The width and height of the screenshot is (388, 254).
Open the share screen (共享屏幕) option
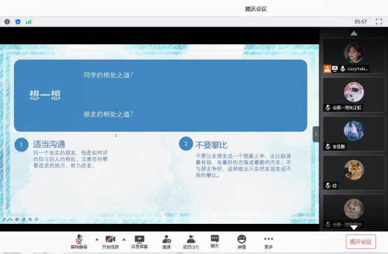coord(139,242)
